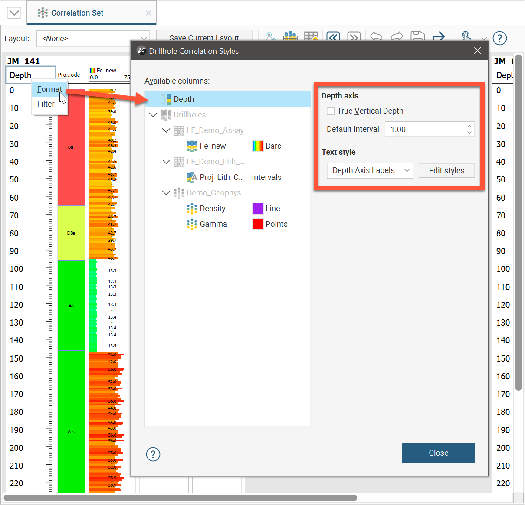Click the Close button in the dialog
Viewport: 525px width, 505px height.
(x=438, y=453)
